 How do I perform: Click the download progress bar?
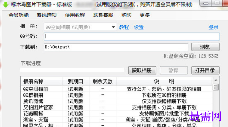[72, 70]
